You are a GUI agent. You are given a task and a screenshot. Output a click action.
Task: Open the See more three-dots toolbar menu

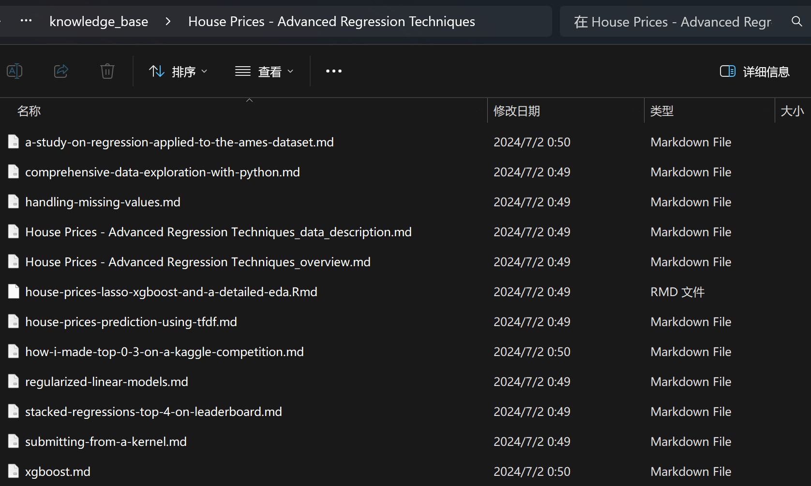click(334, 71)
